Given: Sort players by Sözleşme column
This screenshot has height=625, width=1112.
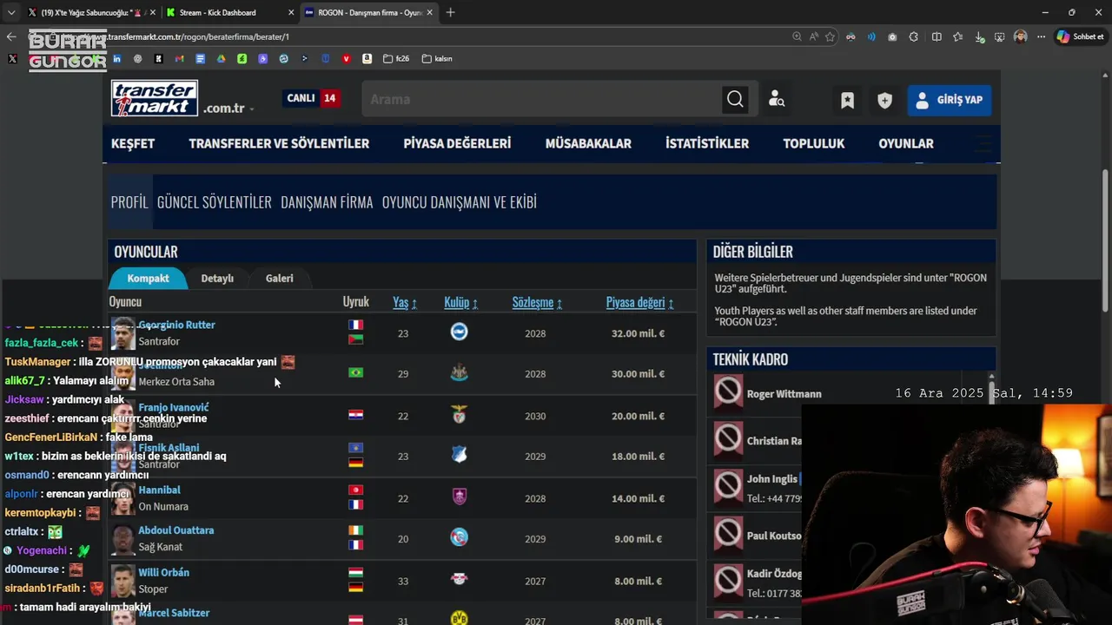Looking at the screenshot, I should (537, 302).
